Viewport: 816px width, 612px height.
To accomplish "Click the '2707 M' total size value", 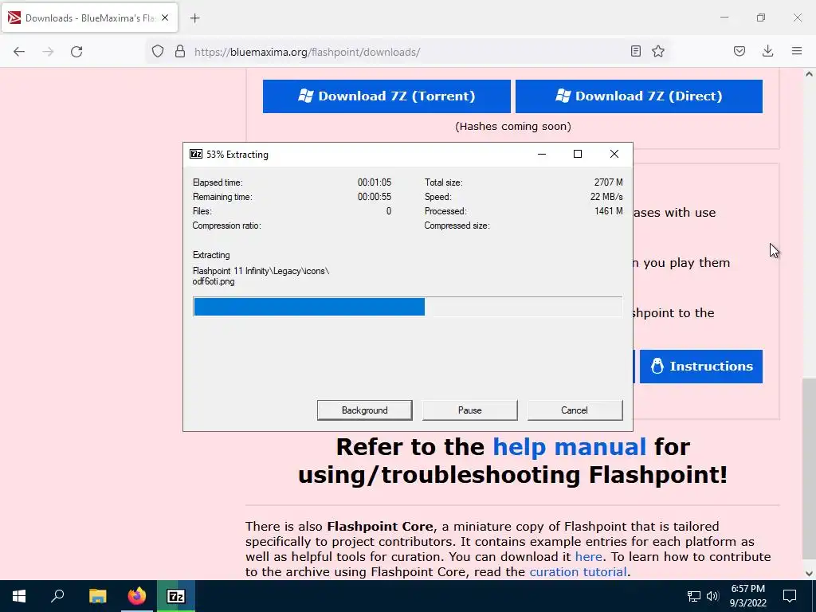I will [608, 182].
